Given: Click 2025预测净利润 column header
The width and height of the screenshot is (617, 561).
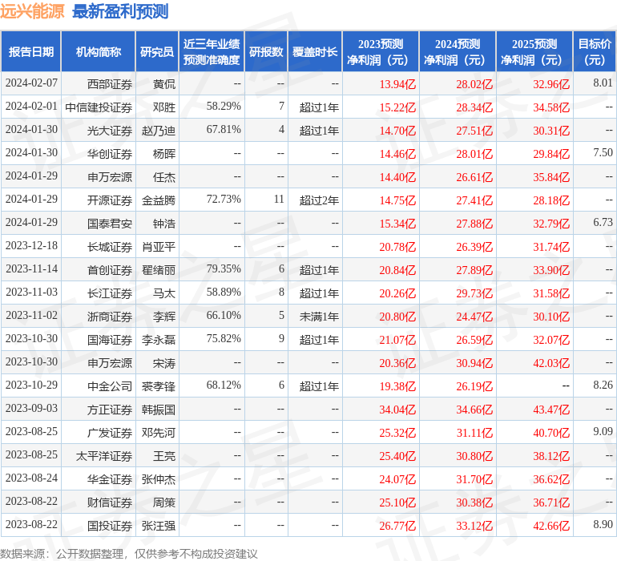Looking at the screenshot, I should pos(534,51).
